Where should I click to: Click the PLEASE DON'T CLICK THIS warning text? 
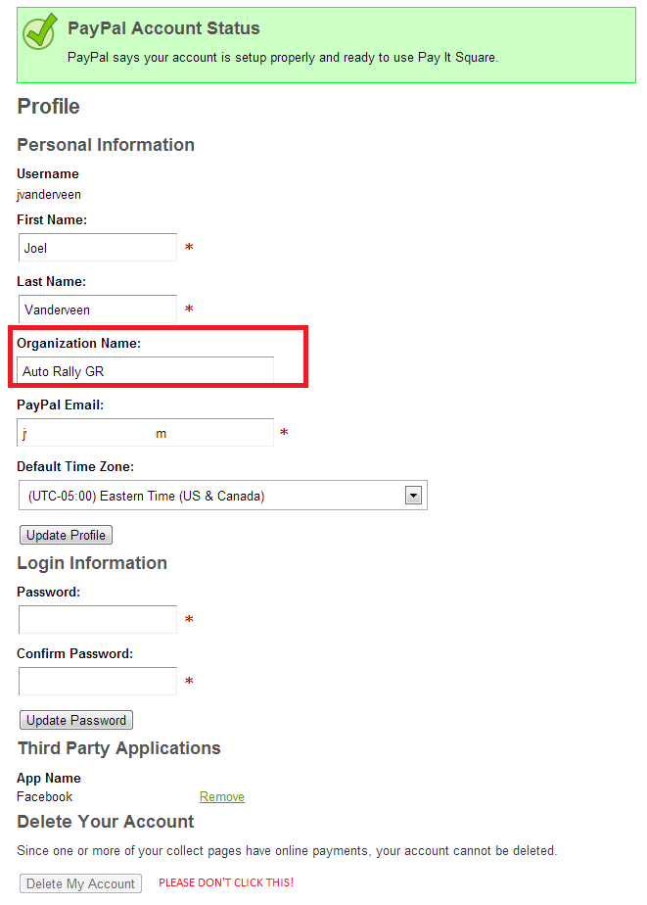point(225,882)
